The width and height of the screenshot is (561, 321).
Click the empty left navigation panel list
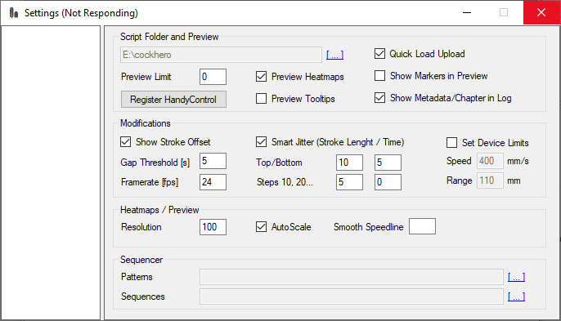(x=51, y=172)
